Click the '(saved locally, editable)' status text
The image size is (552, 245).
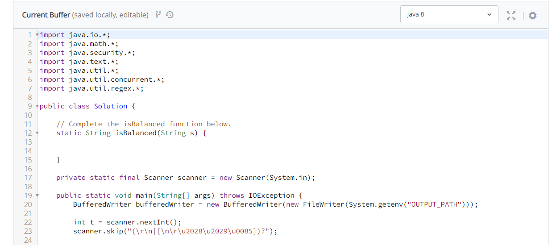110,15
